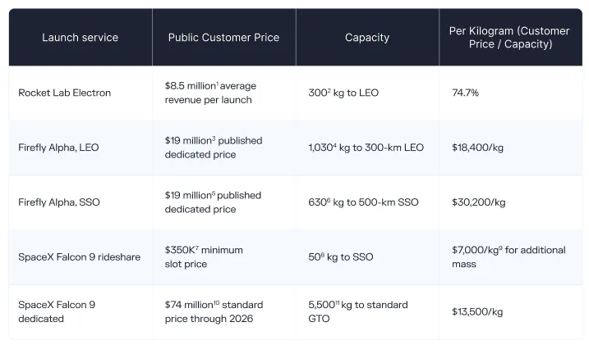Select the Firefly Alpha, LEO cell
The height and width of the screenshot is (345, 589).
[58, 148]
